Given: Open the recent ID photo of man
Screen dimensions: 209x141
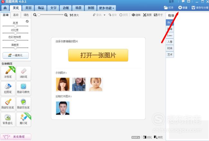Looking at the screenshot, I should 63,108.
